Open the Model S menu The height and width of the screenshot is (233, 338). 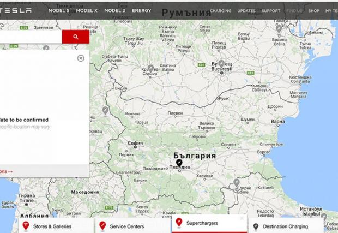pos(59,10)
